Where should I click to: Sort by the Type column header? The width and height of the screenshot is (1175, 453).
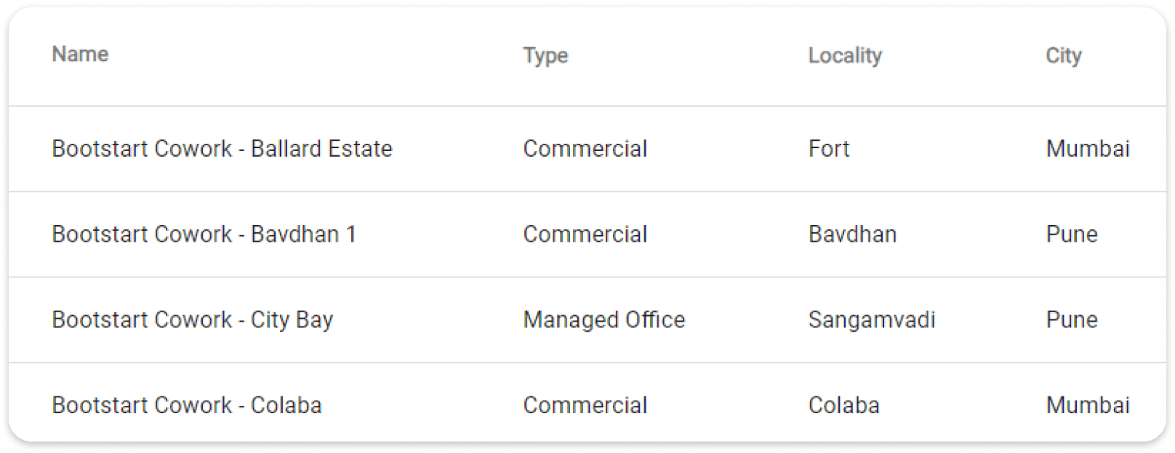tap(545, 55)
